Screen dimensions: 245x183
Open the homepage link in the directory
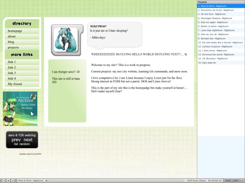pyautogui.click(x=22, y=31)
